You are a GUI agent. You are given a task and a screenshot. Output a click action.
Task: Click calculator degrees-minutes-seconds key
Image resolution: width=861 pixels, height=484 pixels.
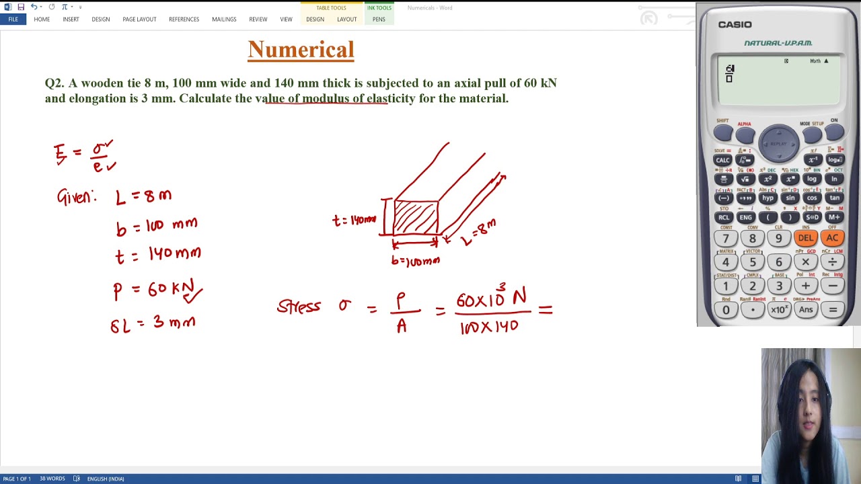pyautogui.click(x=745, y=198)
